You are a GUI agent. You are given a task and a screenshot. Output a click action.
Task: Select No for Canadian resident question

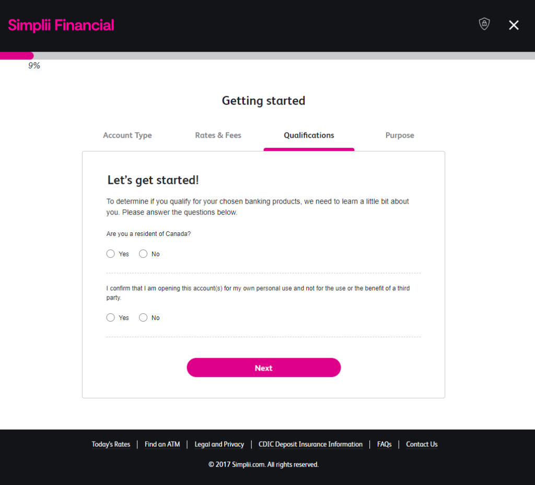[x=143, y=254]
